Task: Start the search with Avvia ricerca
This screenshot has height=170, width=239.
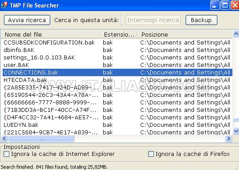Action: click(x=27, y=20)
